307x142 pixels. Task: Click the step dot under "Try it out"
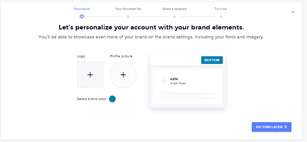point(220,16)
